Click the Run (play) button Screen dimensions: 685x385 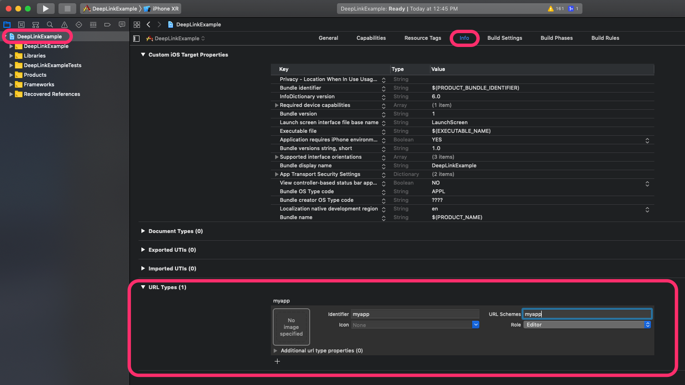coord(46,9)
